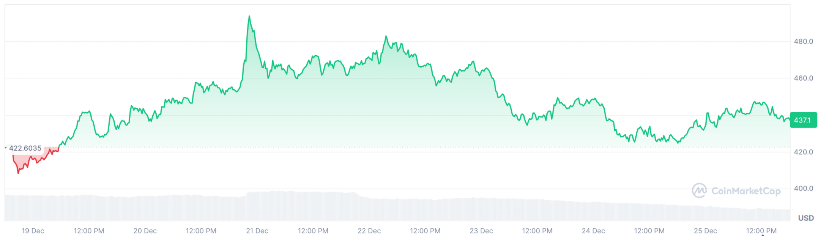
Task: Click 12:00 PM label after 25 Dec
Action: coord(761,231)
